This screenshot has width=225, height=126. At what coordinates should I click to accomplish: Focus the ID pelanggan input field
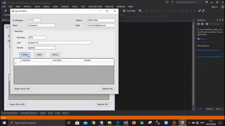coord(34,20)
